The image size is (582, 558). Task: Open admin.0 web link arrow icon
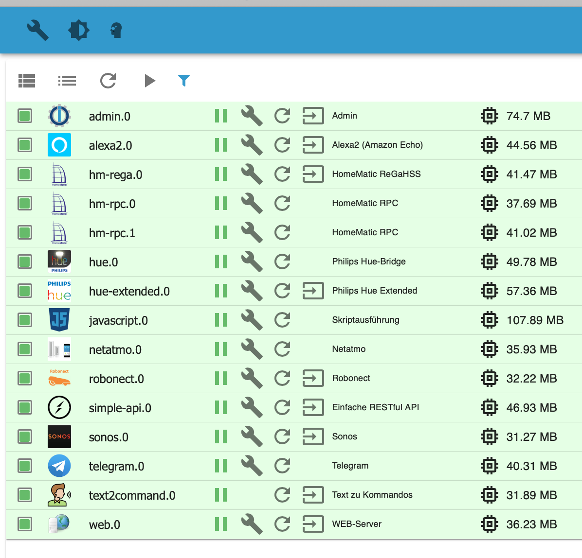[x=313, y=116]
